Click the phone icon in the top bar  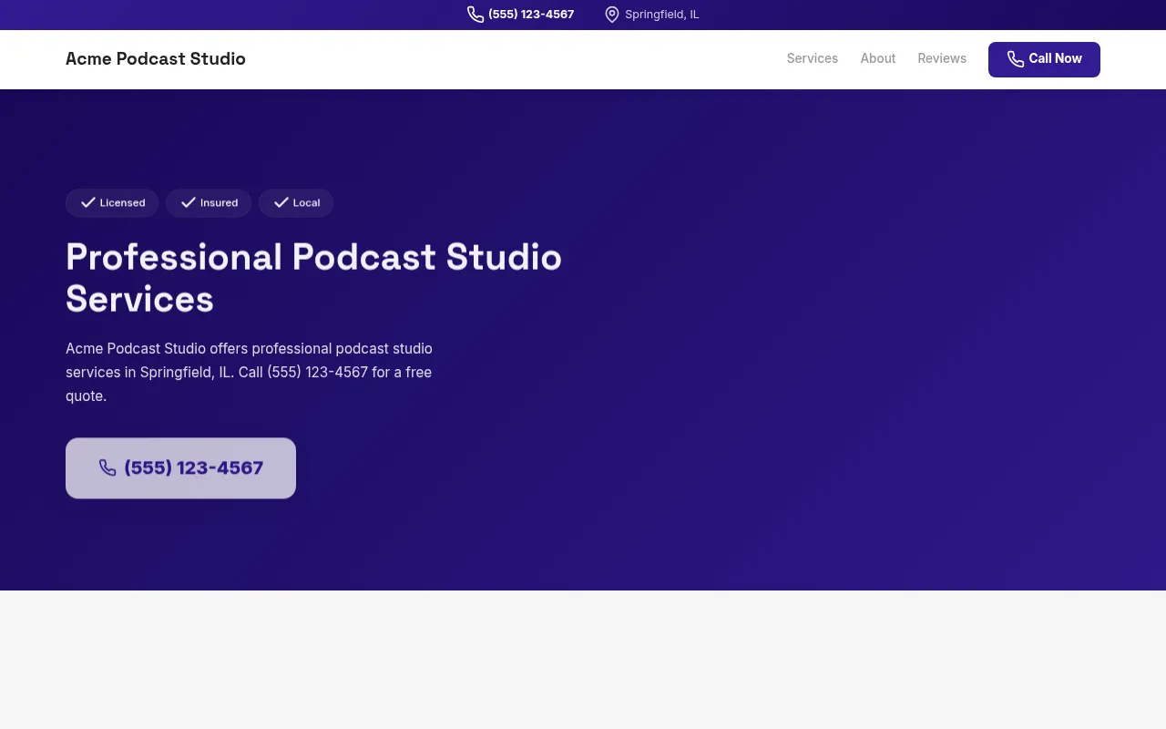tap(475, 14)
